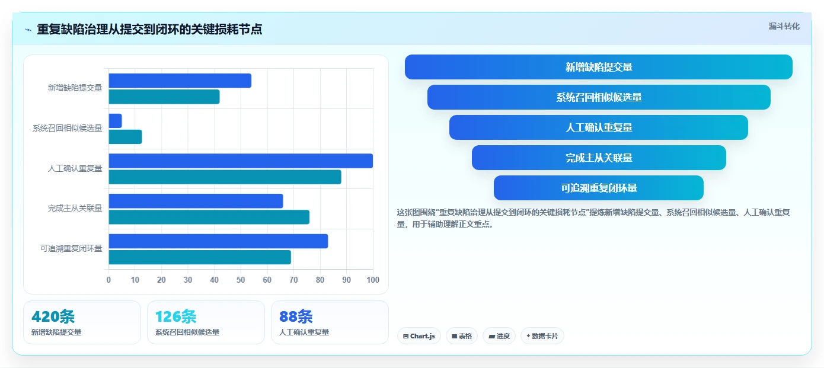The width and height of the screenshot is (824, 368).
Task: Click the 进度 tag chip
Action: coord(499,336)
